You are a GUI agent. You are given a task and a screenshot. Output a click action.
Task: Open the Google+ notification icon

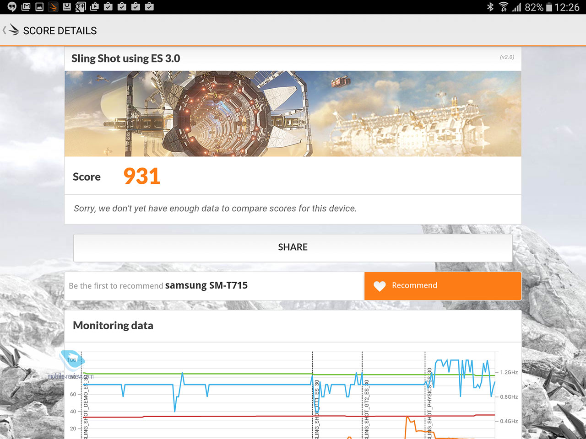point(81,7)
